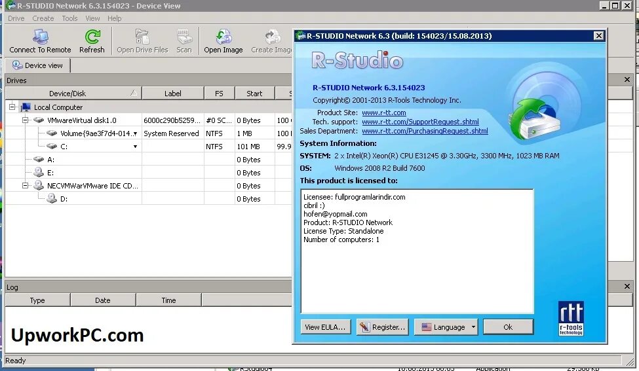
Task: Collapse the Local Computer tree node
Action: (x=12, y=107)
